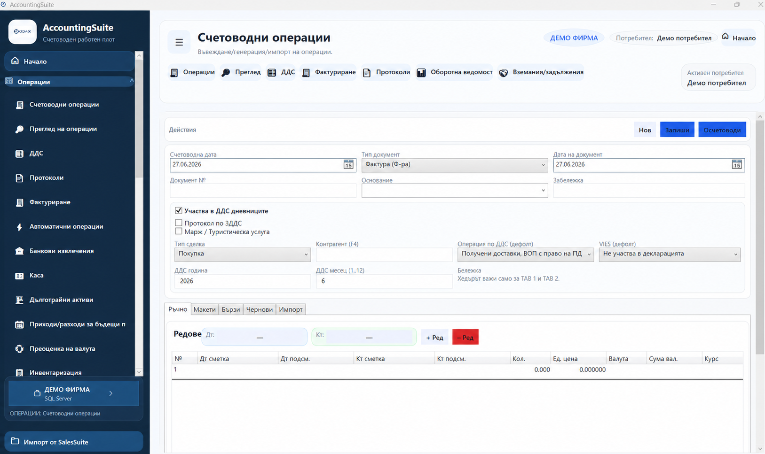Click the Оборотна ведомост chart icon
This screenshot has height=454, width=765.
pyautogui.click(x=421, y=73)
